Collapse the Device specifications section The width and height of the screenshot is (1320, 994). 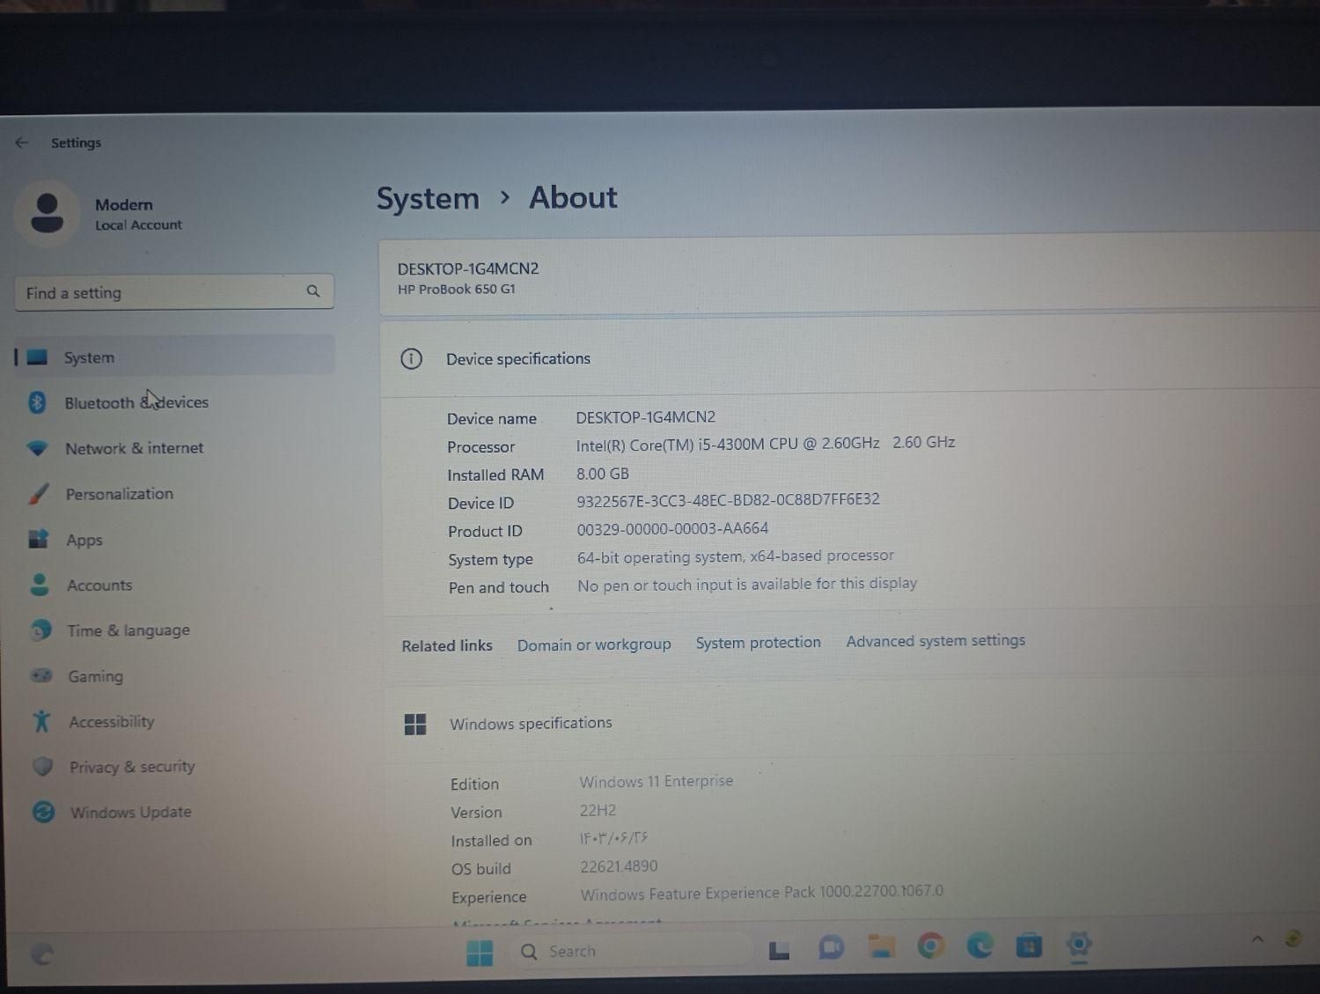849,358
